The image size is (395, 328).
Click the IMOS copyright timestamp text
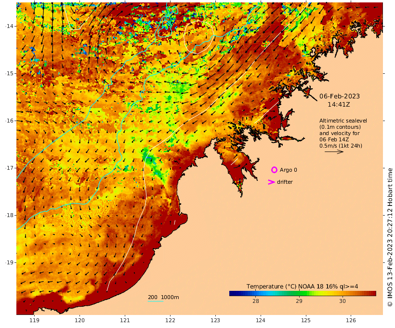click(x=390, y=237)
